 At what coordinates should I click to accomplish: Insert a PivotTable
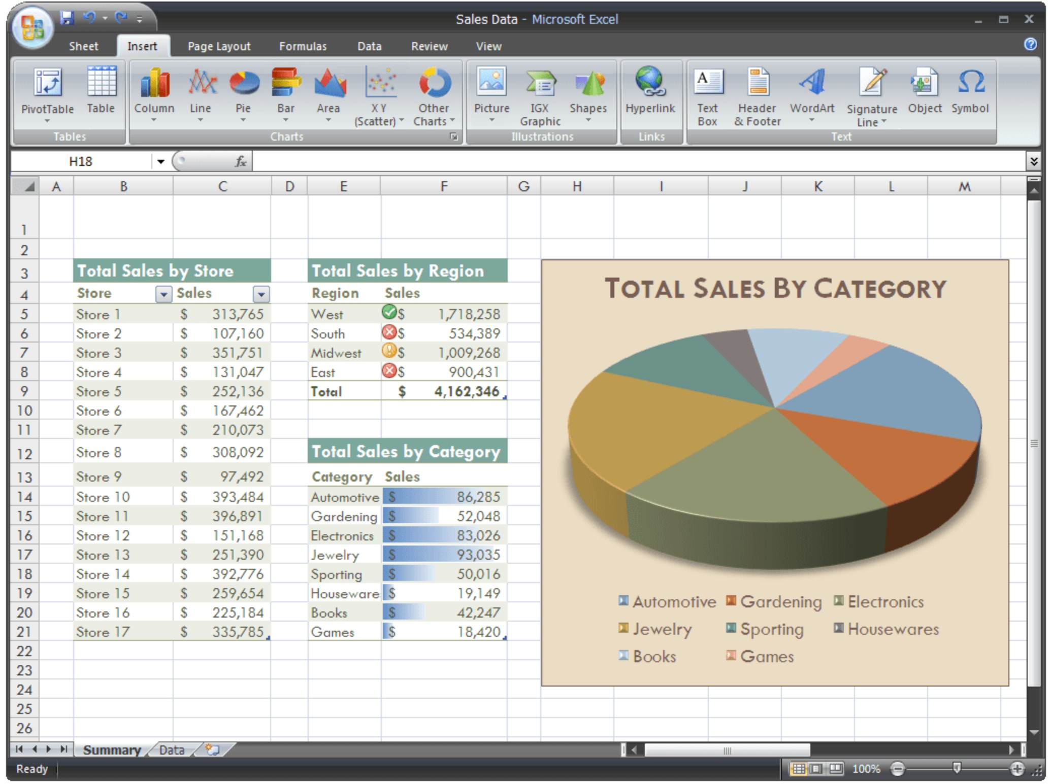click(47, 95)
